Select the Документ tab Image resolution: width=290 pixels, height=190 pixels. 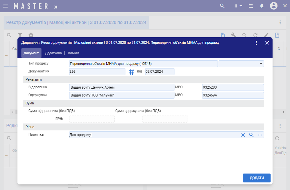(31, 53)
